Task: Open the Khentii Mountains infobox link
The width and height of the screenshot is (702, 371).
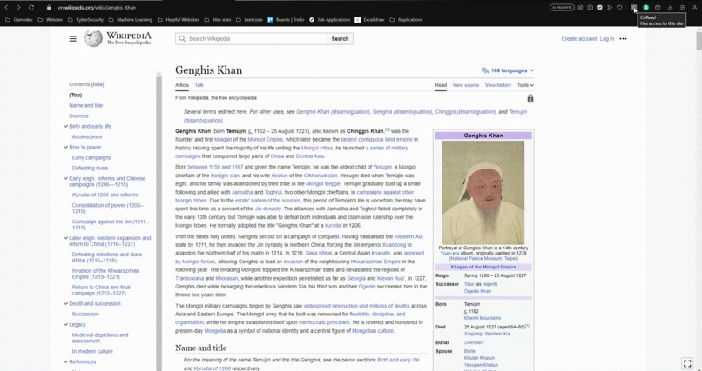Action: coord(483,318)
